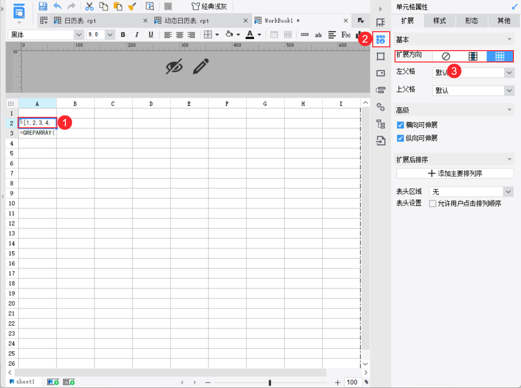Click the pencil edit icon in header area

[201, 66]
